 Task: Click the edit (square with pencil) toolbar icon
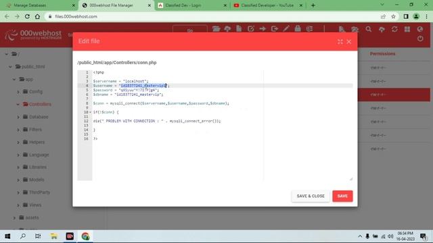pos(251,28)
